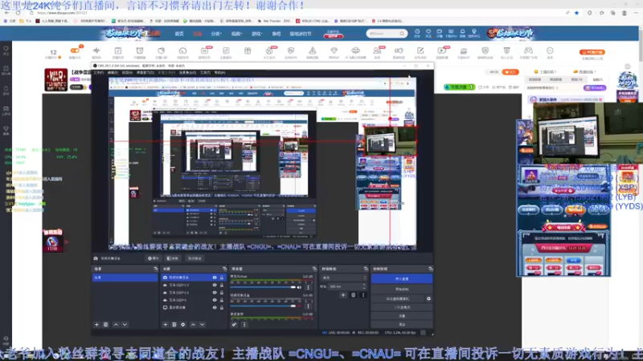This screenshot has height=361, width=643.
Task: Toggle visibility of Text (GDI+) 2 source
Action: click(215, 293)
